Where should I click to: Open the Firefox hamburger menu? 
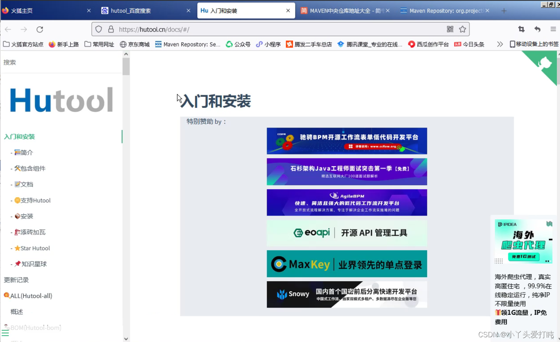pos(553,29)
